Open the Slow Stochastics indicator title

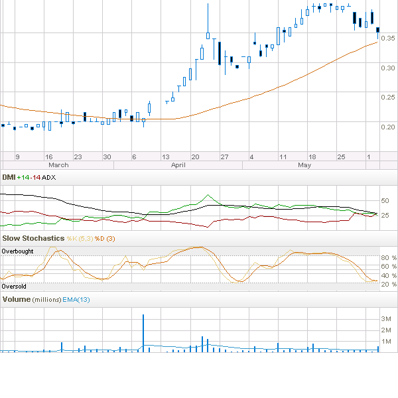coord(33,237)
